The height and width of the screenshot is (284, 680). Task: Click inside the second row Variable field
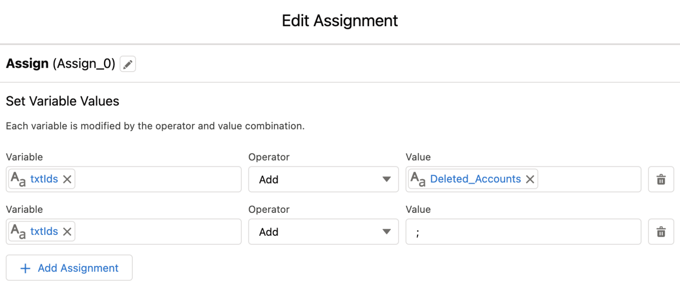[155, 231]
